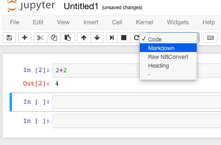Viewport: 221px width, 145px height.
Task: Move selected cell down arrow
Action: coord(97,38)
